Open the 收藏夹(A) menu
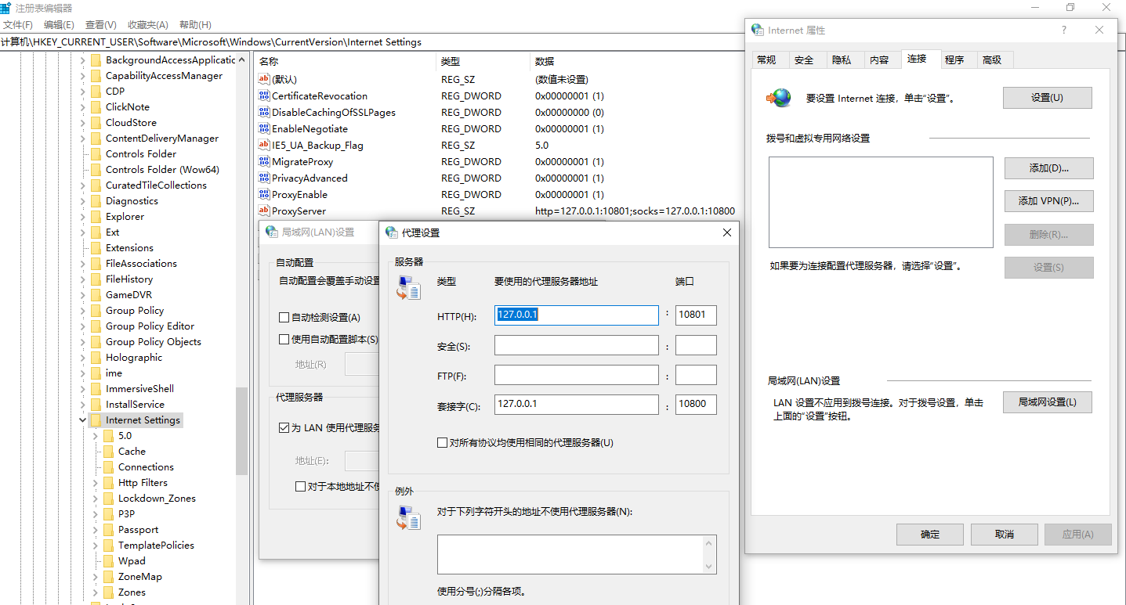The height and width of the screenshot is (605, 1126). point(148,25)
